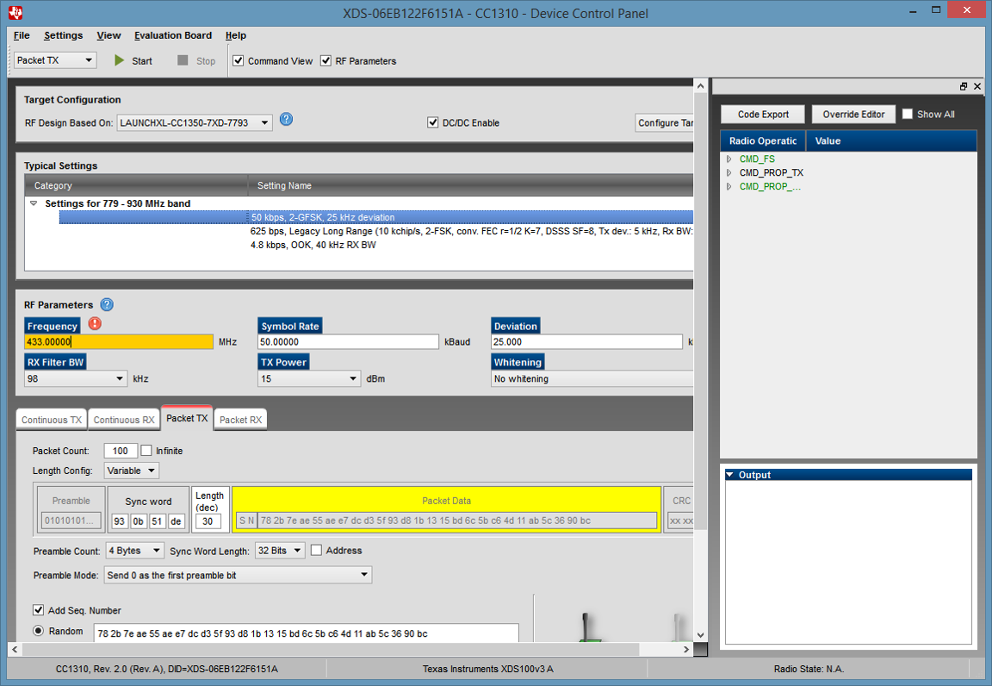Open the Evaluation Board menu
This screenshot has width=992, height=686.
coord(173,35)
